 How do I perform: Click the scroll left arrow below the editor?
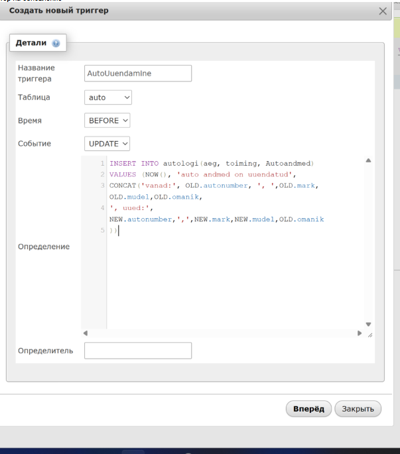85,333
